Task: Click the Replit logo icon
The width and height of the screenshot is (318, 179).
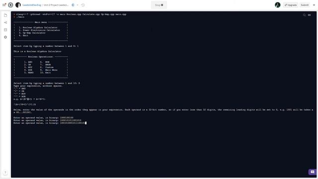Action: coord(10,5)
